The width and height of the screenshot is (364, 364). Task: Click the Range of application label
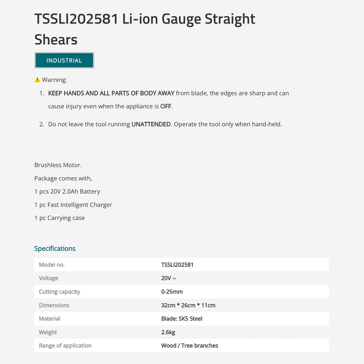[65, 346]
